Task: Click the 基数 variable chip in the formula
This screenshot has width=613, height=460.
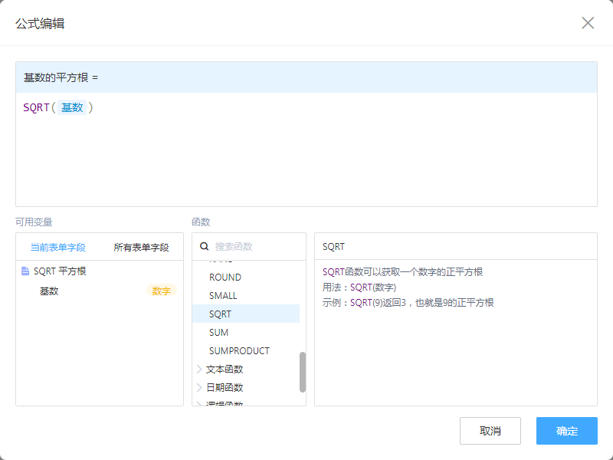Action: pos(72,108)
